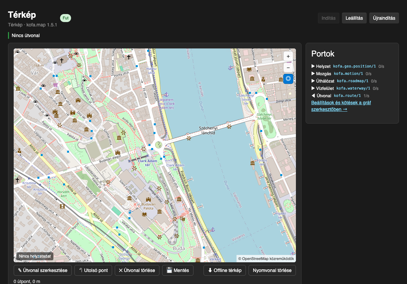Click the Portok panel heading

tap(323, 53)
